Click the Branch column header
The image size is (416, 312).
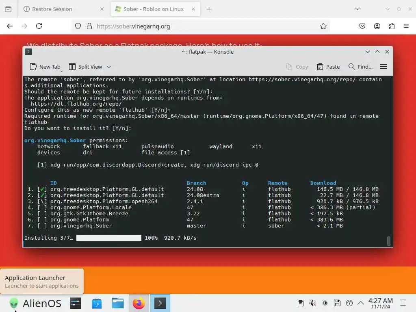coord(196,183)
